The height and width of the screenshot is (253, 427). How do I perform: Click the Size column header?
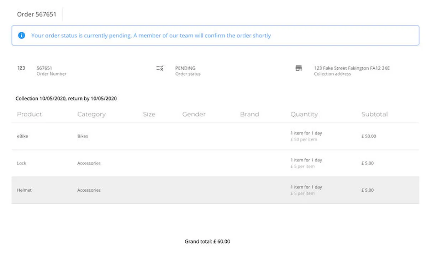[x=149, y=114]
